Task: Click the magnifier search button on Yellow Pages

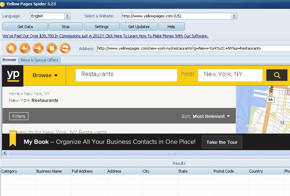Action: (x=277, y=75)
